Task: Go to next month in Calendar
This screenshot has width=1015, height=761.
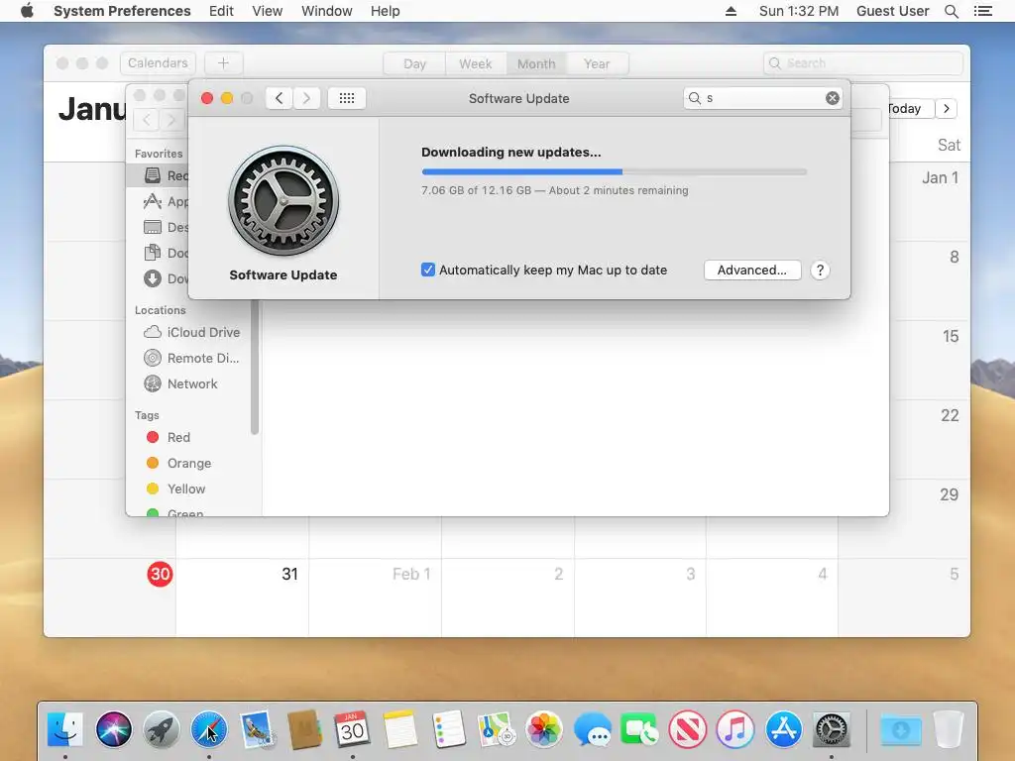Action: coord(947,109)
